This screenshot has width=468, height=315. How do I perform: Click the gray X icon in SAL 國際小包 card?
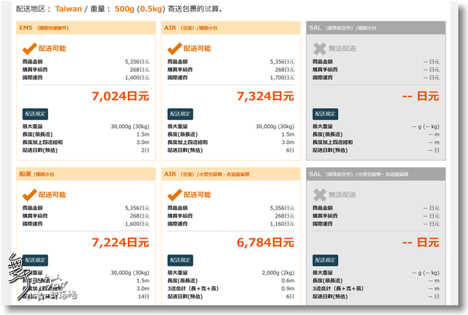click(319, 49)
